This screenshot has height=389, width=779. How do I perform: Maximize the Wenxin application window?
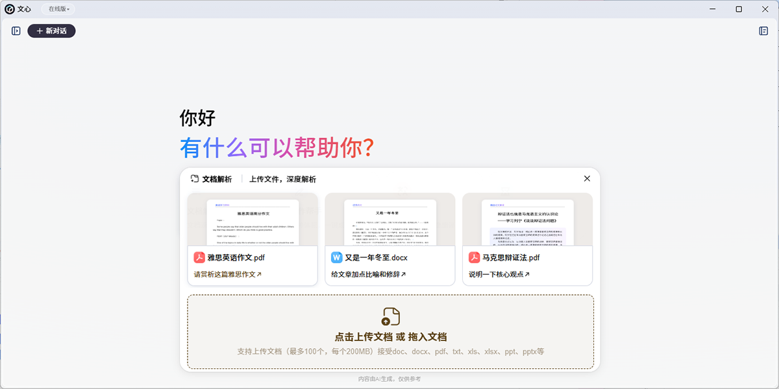coord(739,9)
